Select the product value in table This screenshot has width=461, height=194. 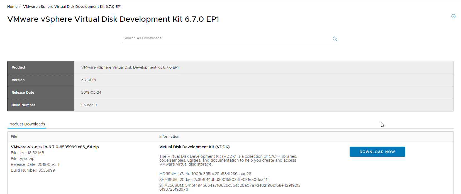coord(130,67)
